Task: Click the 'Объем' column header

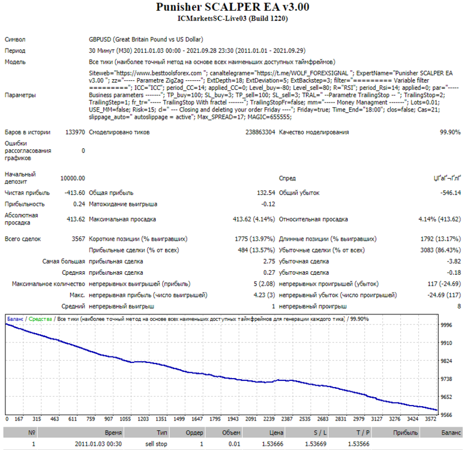Action: [x=224, y=433]
